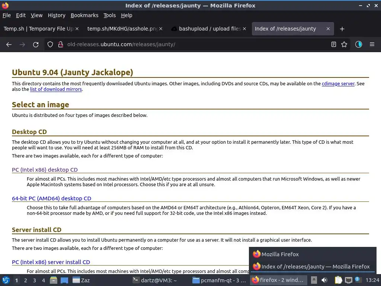The width and height of the screenshot is (381, 286).
Task: Switch to virtual desktop 4
Action: [x=44, y=280]
